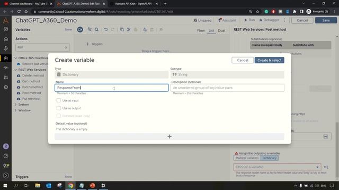Copy the selected action

(x=122, y=30)
